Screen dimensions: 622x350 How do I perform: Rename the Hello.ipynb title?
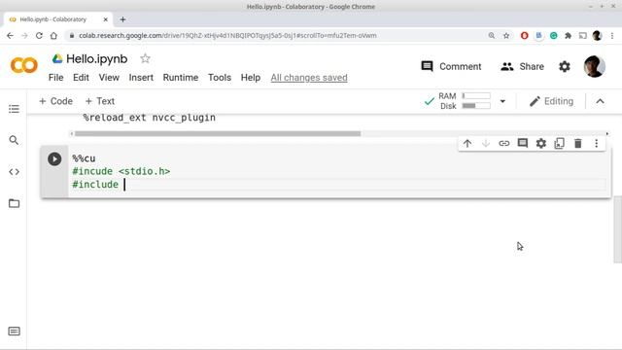pyautogui.click(x=97, y=58)
